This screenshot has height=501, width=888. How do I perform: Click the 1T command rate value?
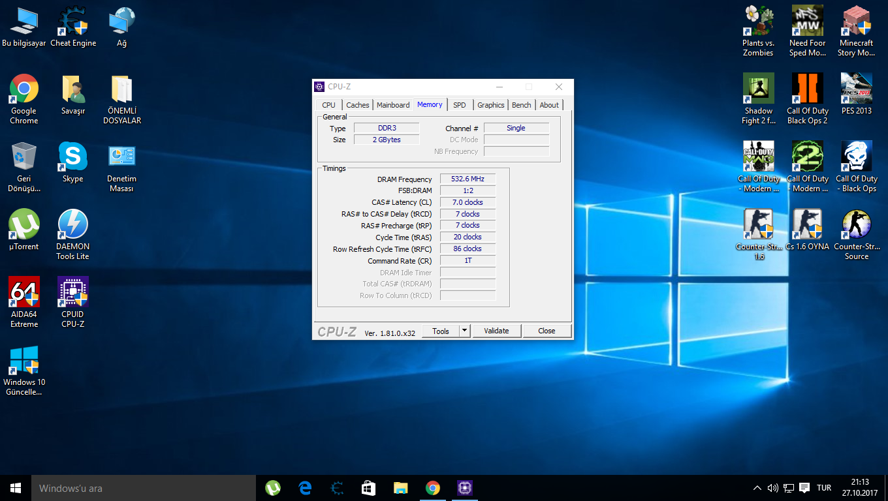pyautogui.click(x=468, y=260)
